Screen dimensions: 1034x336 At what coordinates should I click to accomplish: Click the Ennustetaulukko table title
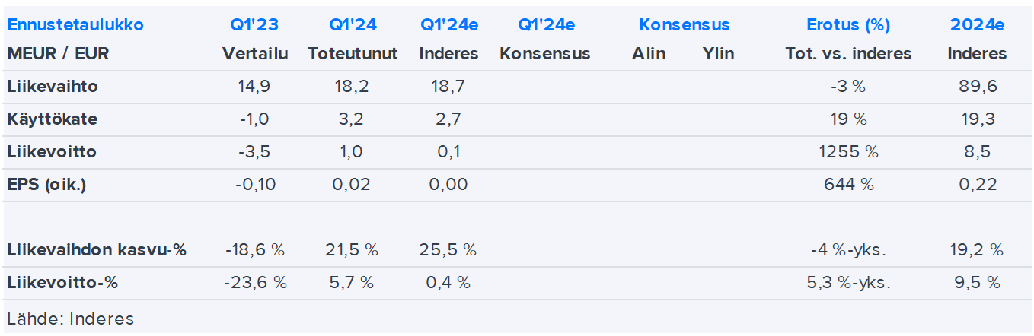pyautogui.click(x=75, y=25)
